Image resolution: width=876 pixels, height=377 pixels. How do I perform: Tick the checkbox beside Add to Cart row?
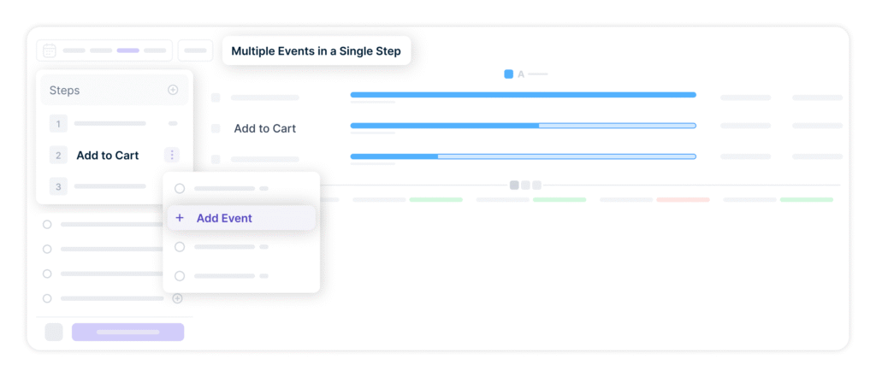[x=216, y=128]
